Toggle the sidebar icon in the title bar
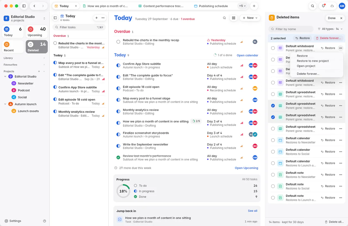The width and height of the screenshot is (348, 226). [24, 6]
